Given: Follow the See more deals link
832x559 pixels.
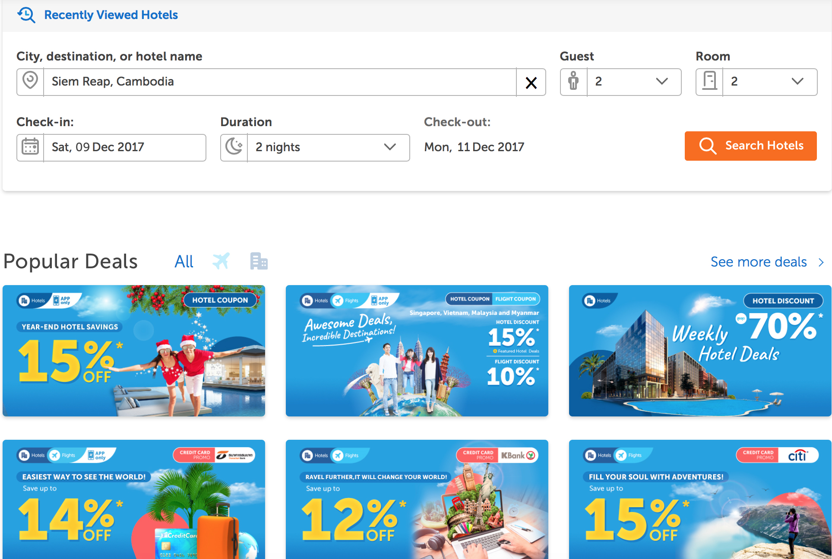Looking at the screenshot, I should 767,262.
